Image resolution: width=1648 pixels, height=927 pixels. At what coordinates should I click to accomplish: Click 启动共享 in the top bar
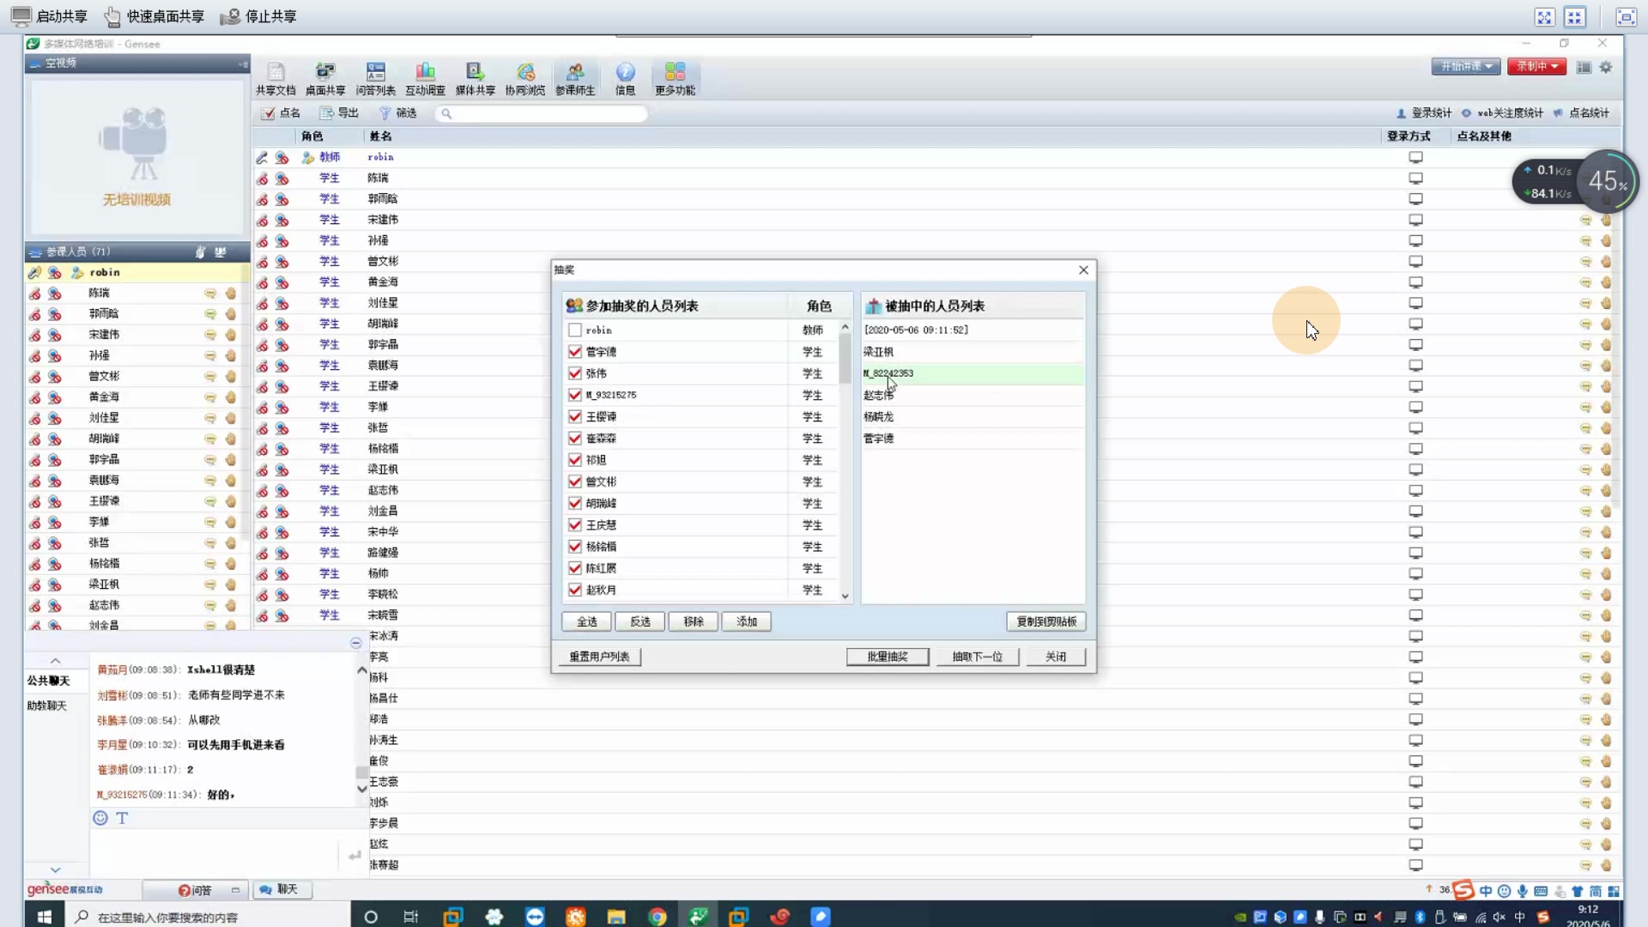pos(50,16)
